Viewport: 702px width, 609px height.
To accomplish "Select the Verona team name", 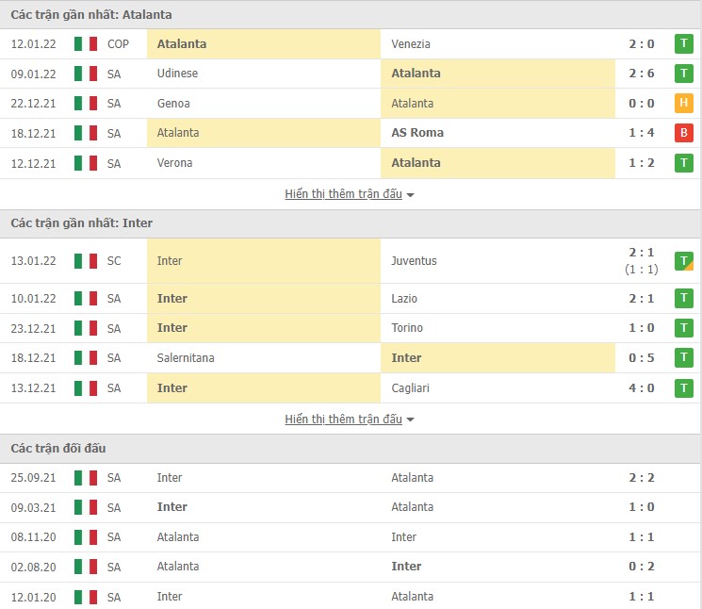I will [174, 163].
